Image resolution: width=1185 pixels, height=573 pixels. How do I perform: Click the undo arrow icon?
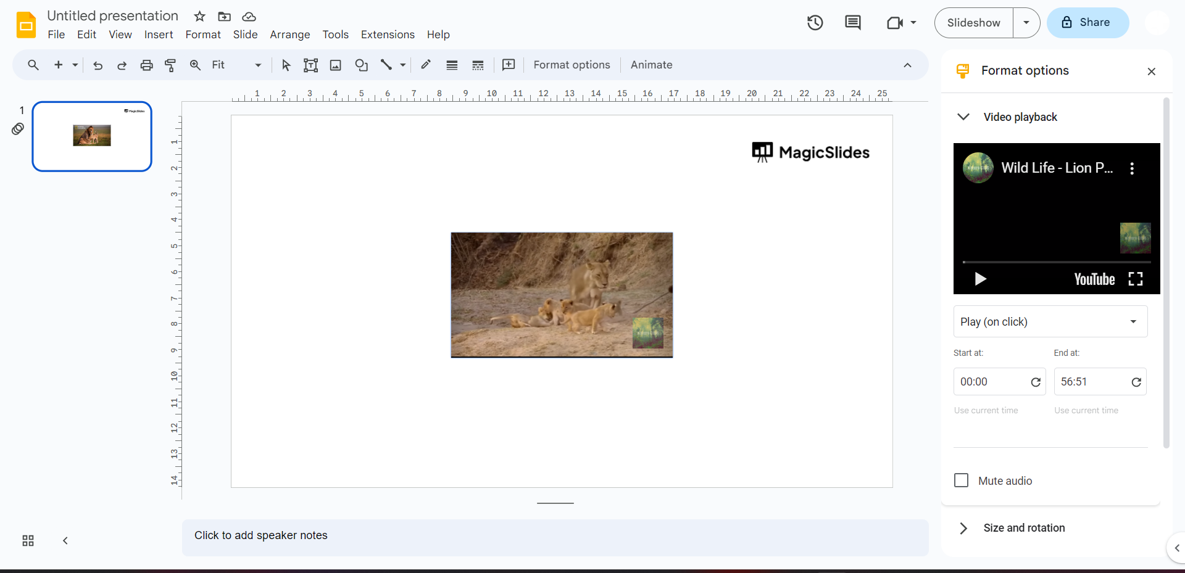pyautogui.click(x=98, y=65)
